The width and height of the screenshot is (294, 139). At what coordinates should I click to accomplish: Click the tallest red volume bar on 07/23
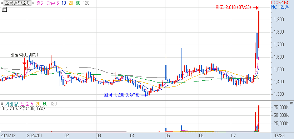click(259, 119)
